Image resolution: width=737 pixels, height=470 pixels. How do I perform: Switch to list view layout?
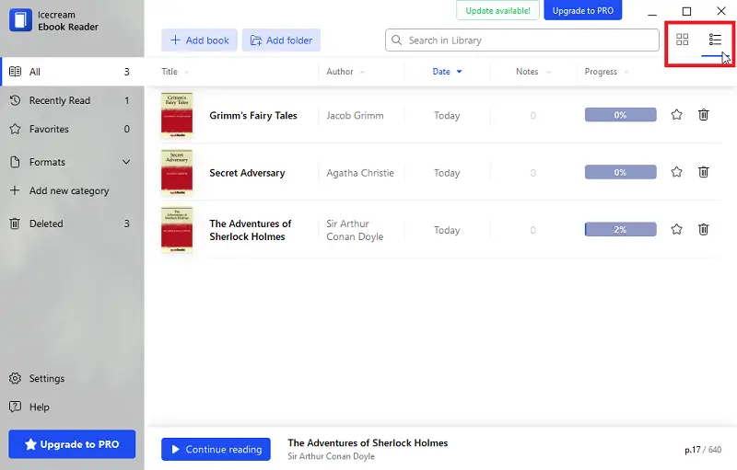click(715, 40)
